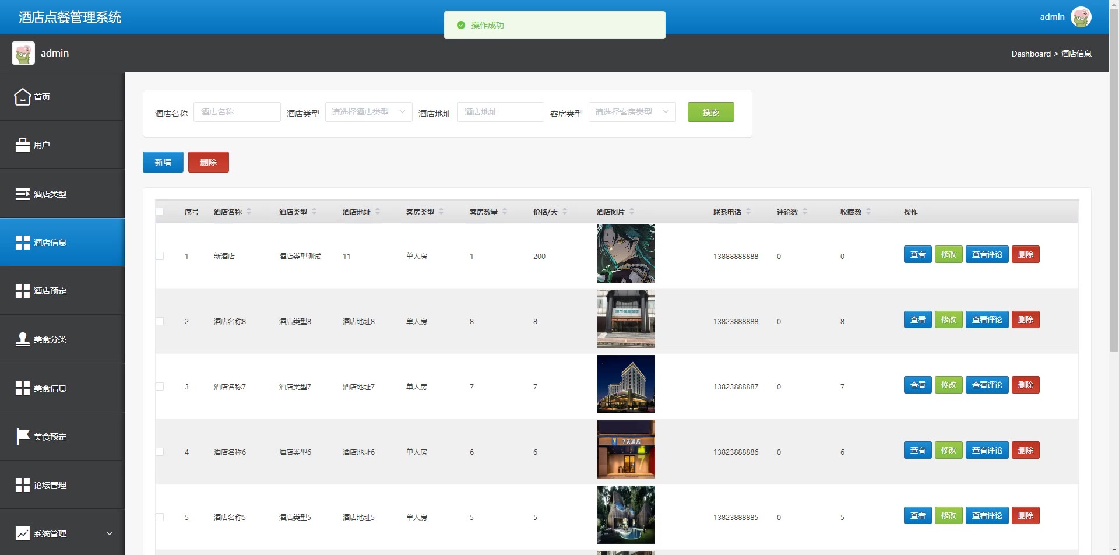Open the 用户 sidebar menu
The image size is (1119, 555).
pos(62,145)
